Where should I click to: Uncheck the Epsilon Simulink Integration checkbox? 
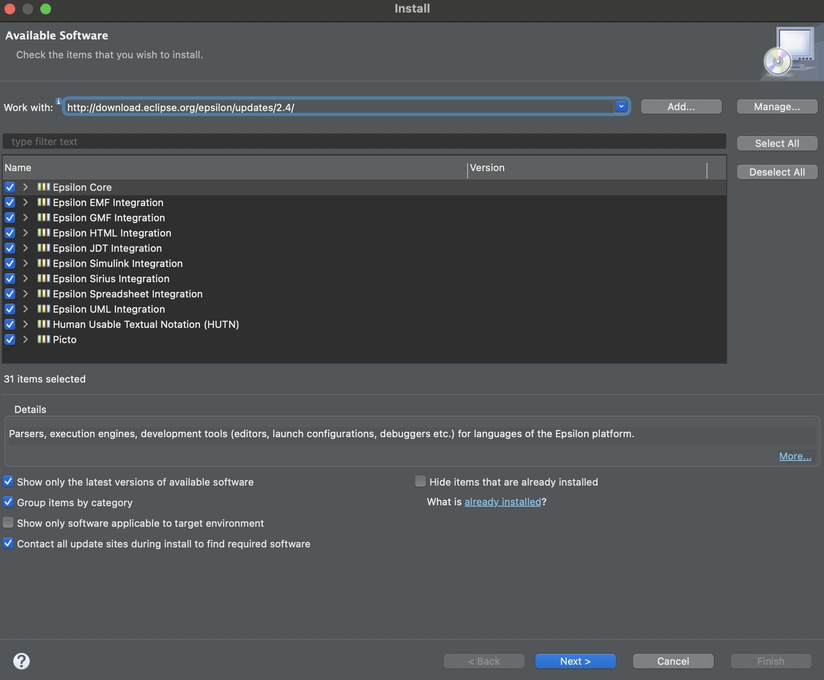pyautogui.click(x=10, y=263)
